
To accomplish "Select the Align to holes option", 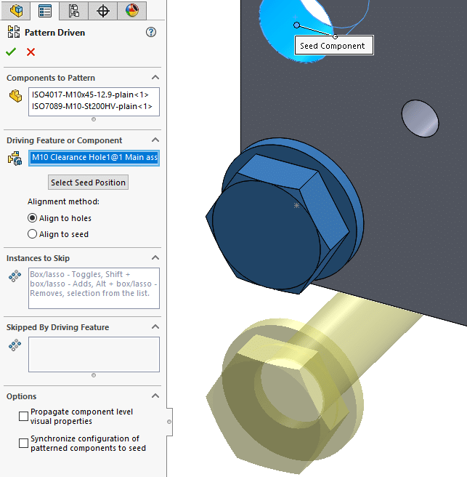I will click(32, 218).
